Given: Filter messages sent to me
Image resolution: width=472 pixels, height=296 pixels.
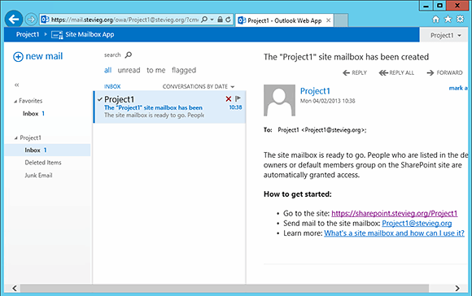Looking at the screenshot, I should pos(156,71).
